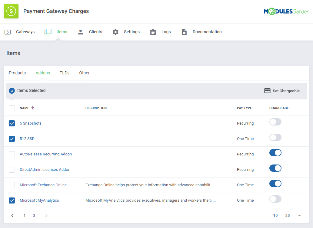Uncheck the 5 Snapshots checkbox

[x=12, y=123]
